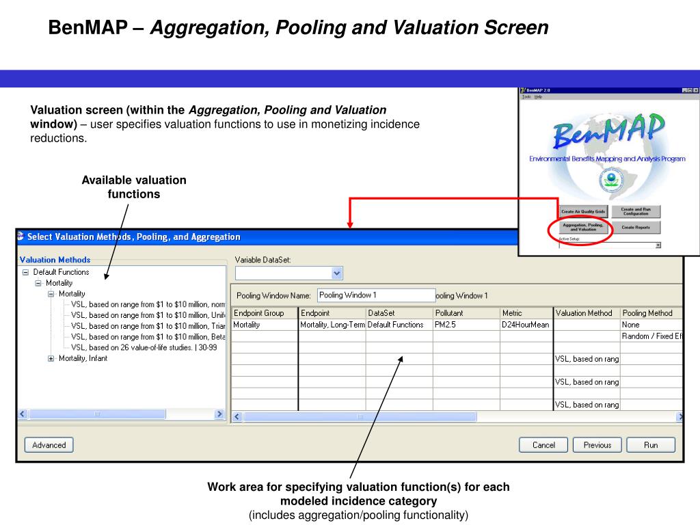Maximize the BenMAP 2.0 window

pos(690,90)
